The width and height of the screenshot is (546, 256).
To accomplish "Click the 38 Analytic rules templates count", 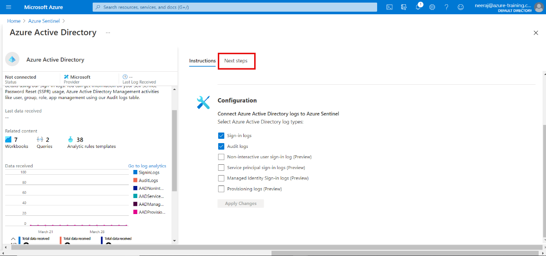I will pyautogui.click(x=80, y=140).
